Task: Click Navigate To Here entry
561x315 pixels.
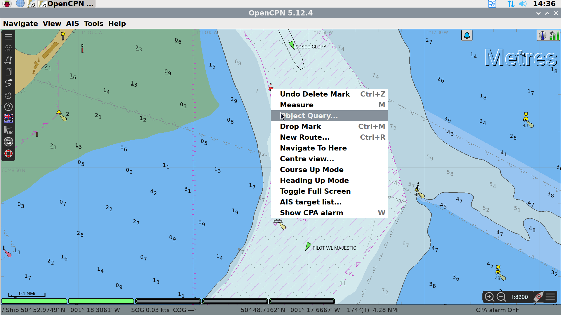Action: 313,148
